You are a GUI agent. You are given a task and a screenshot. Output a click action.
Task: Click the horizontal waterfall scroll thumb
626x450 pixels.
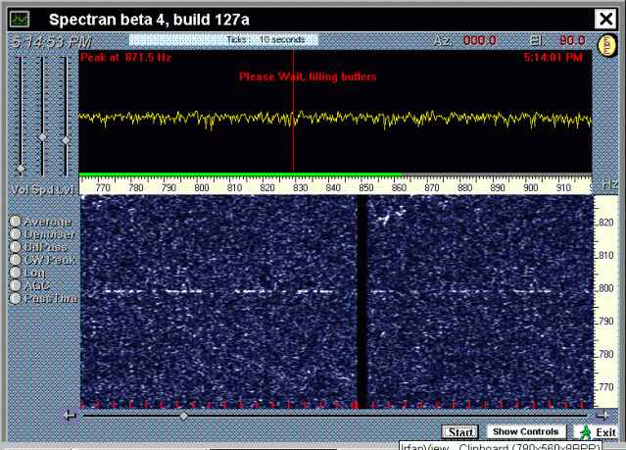[183, 416]
